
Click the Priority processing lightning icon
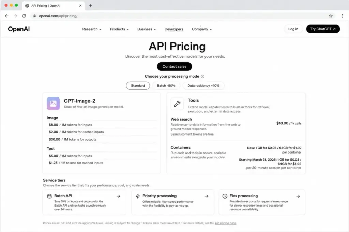138,196
